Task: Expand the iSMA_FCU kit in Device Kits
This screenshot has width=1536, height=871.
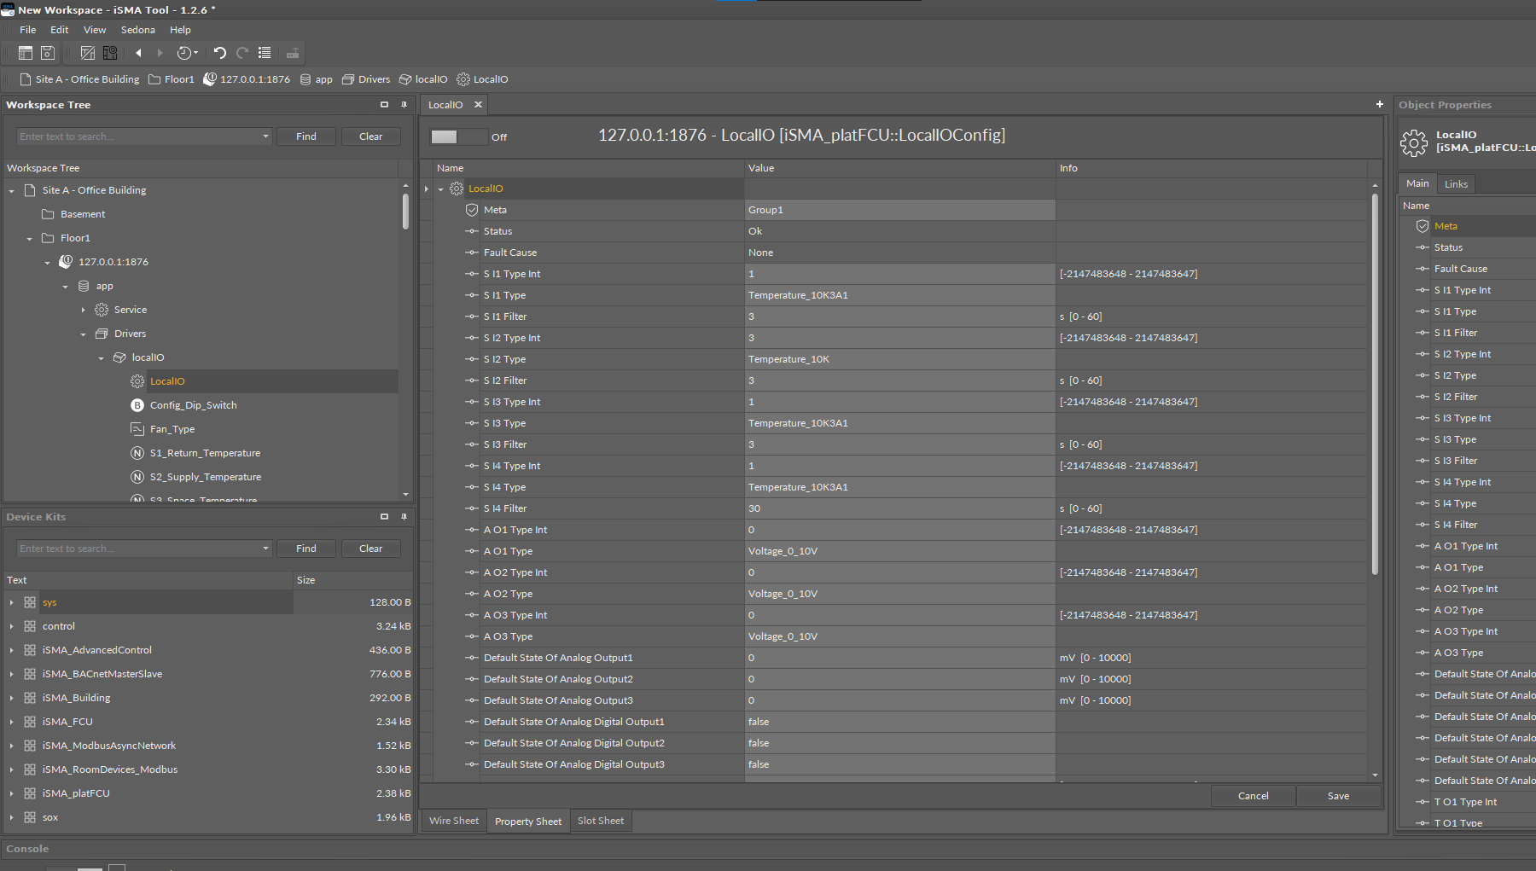Action: click(x=12, y=722)
